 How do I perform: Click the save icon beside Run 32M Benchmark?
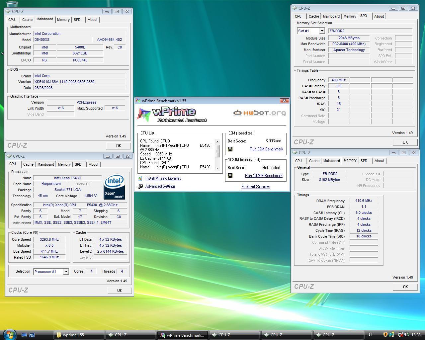pyautogui.click(x=230, y=149)
